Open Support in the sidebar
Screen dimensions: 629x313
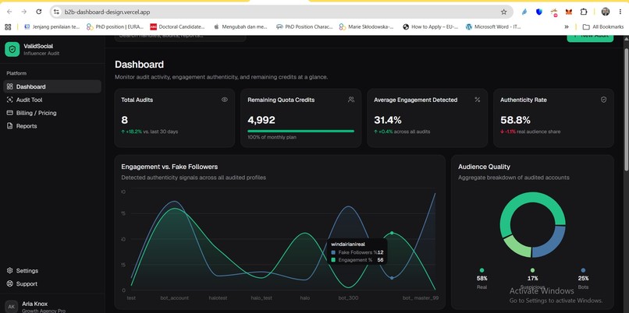click(52, 283)
